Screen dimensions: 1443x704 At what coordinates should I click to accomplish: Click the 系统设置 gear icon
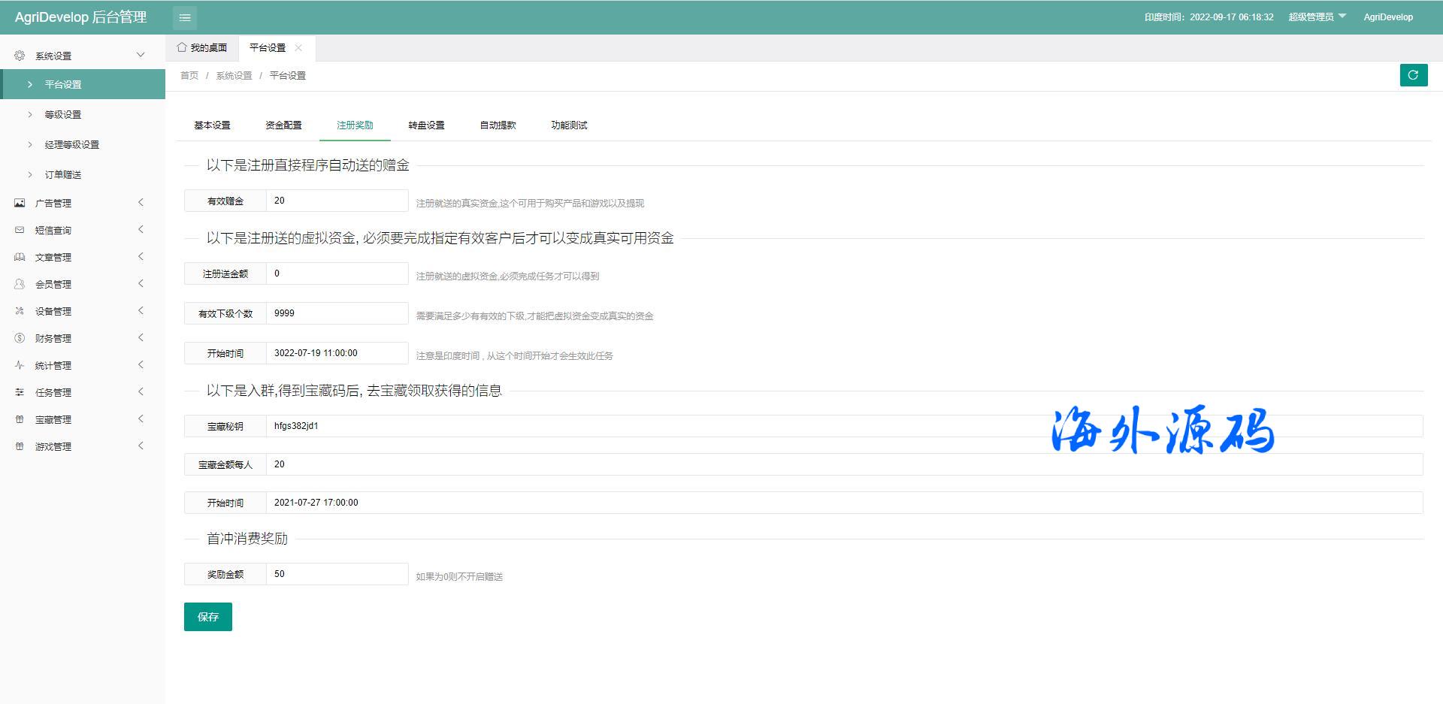pos(20,56)
